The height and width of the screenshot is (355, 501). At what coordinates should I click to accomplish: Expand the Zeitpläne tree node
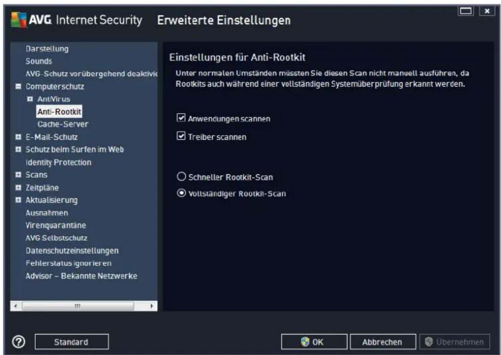[x=18, y=187]
